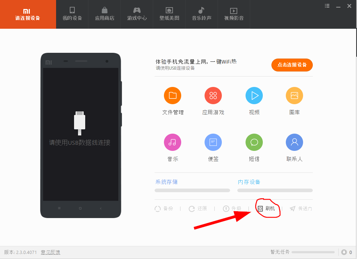Open the 联系人 contacts icon
Screen dimensions: 357x259
(x=294, y=142)
